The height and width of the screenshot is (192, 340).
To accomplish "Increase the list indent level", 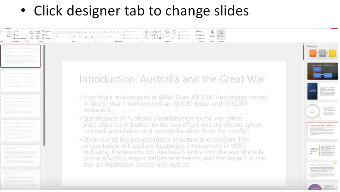I will 114,32.
